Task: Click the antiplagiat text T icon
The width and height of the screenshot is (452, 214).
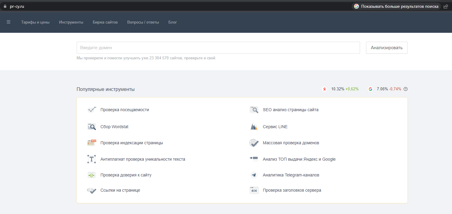Action: [x=92, y=159]
